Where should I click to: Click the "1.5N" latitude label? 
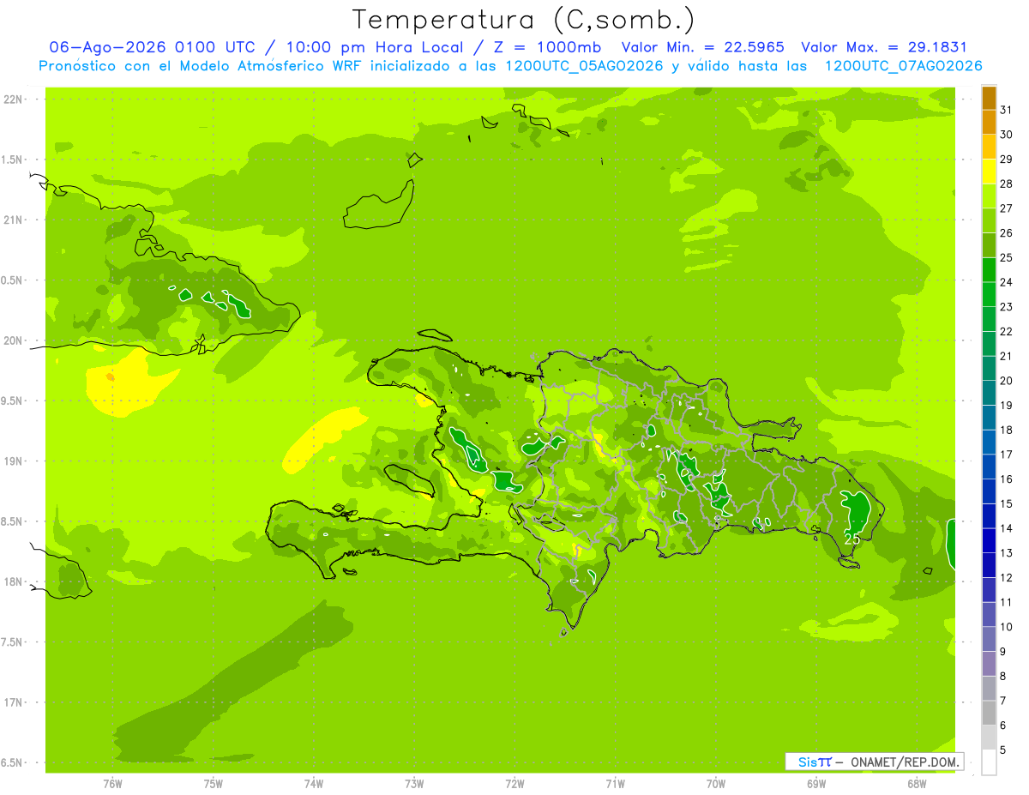coord(13,160)
